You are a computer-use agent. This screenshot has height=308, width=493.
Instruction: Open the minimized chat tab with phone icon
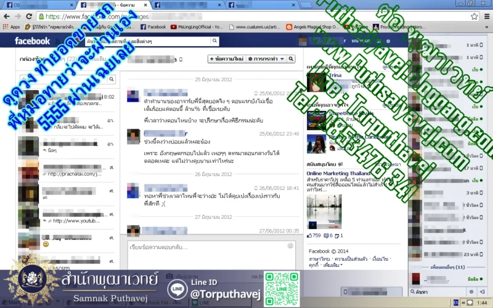click(x=372, y=291)
